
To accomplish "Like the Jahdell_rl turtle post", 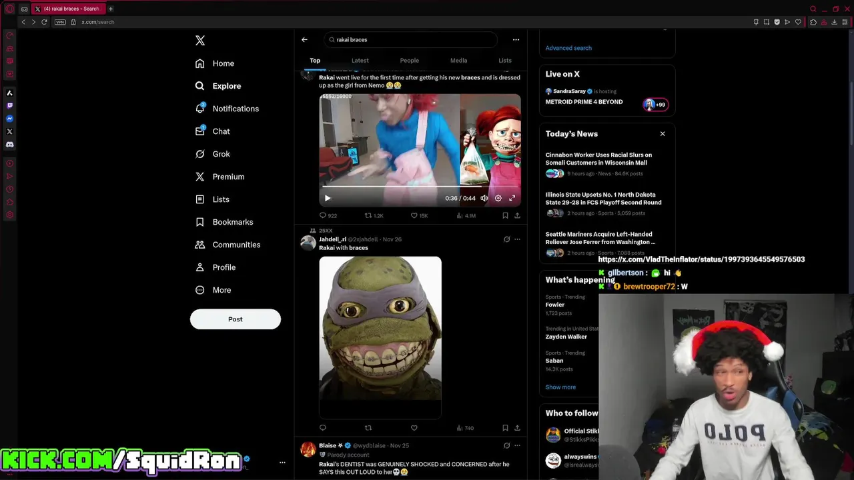I will [414, 427].
